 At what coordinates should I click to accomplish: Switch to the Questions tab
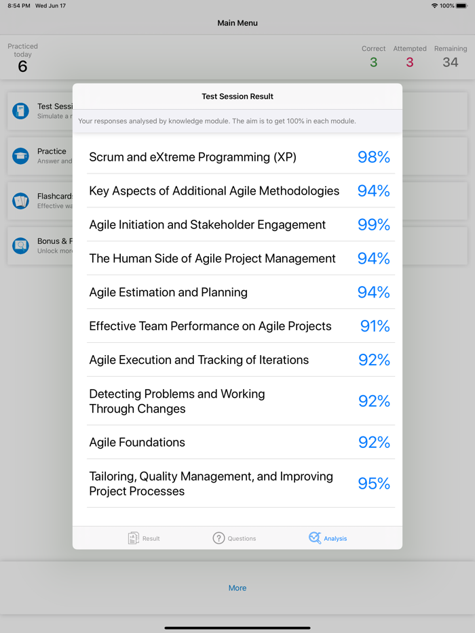point(234,537)
